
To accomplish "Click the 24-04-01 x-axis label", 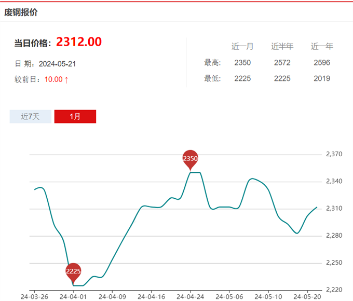I will pos(73,297).
